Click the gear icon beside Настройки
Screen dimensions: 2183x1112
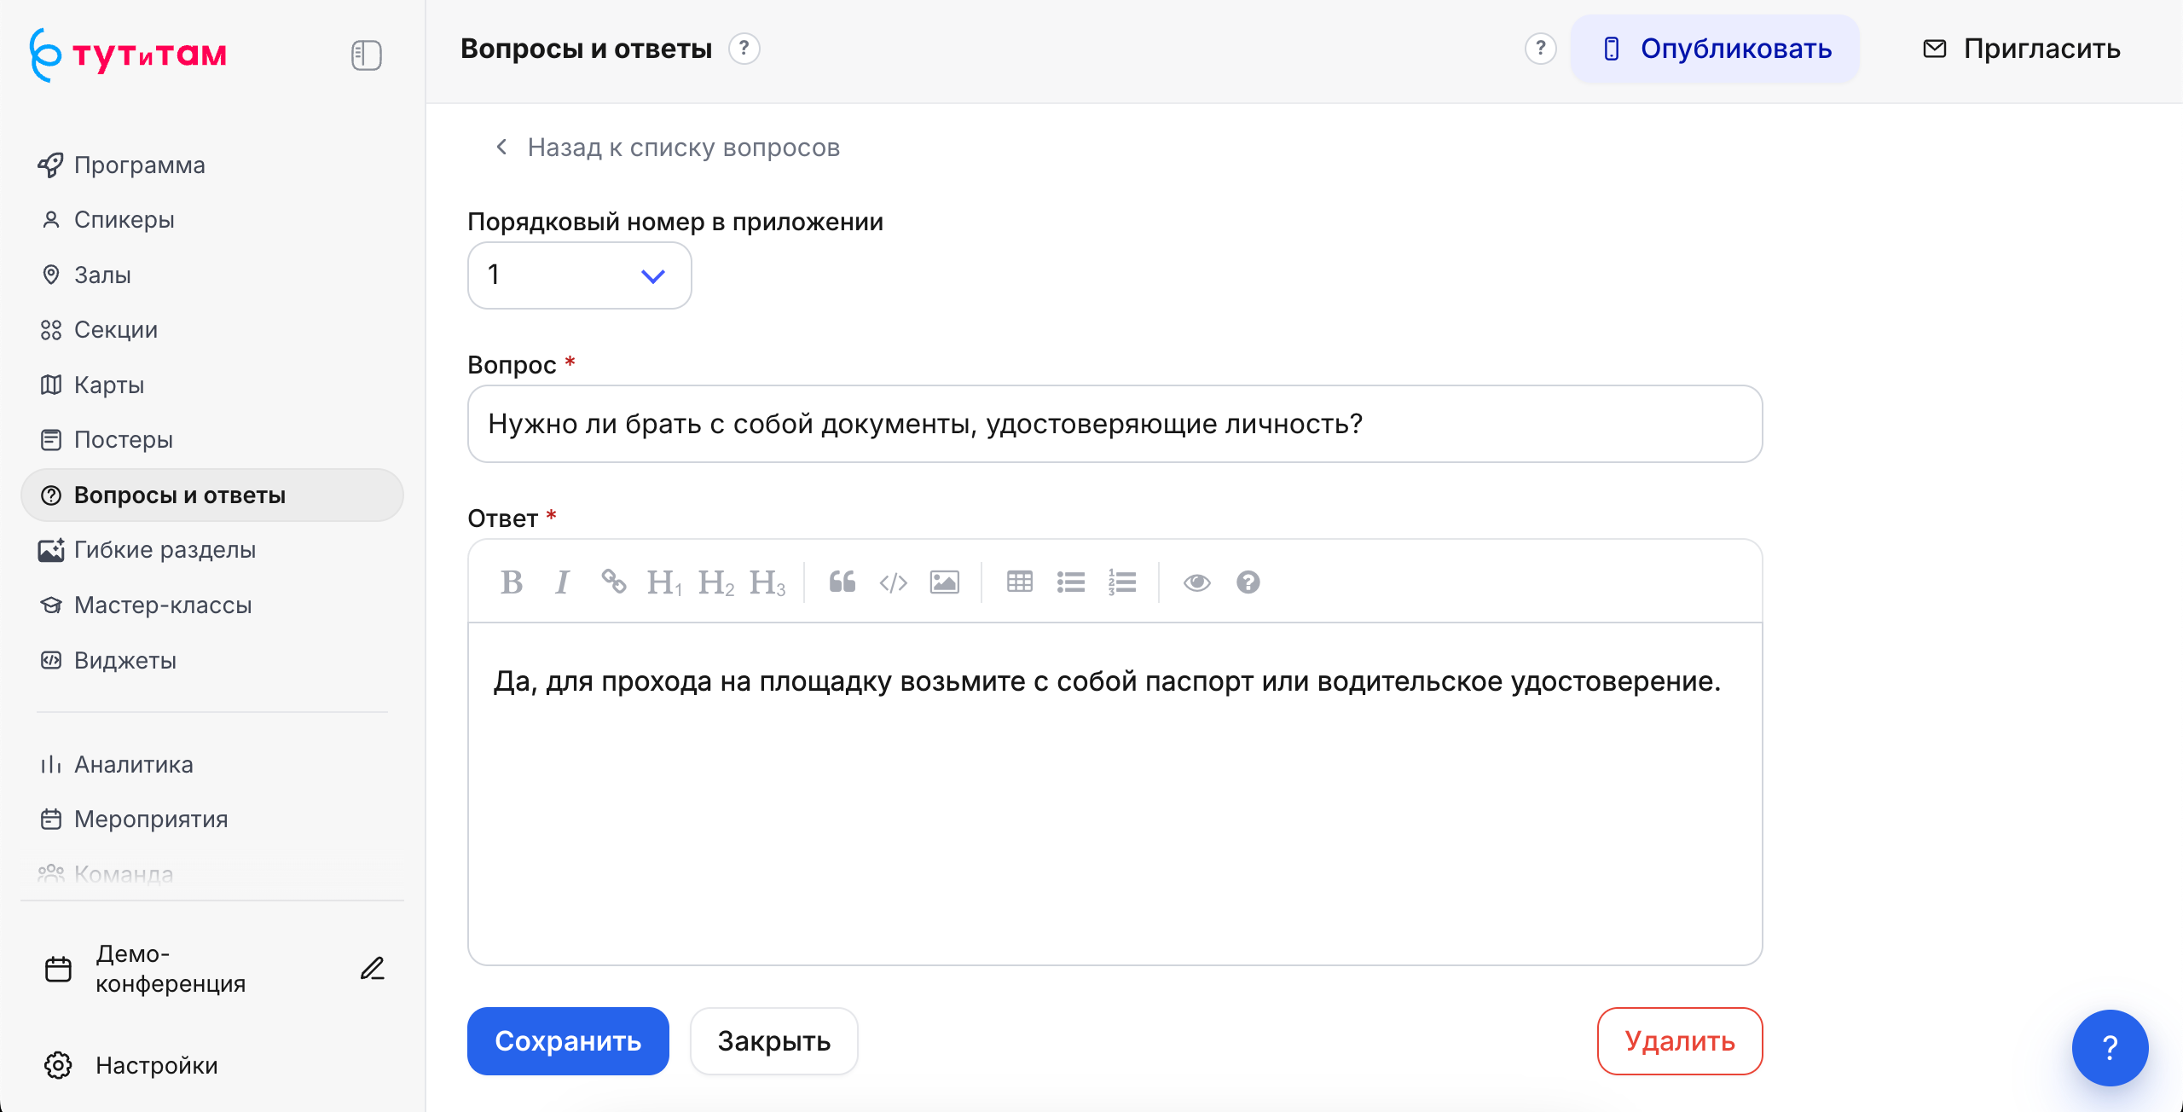[58, 1065]
